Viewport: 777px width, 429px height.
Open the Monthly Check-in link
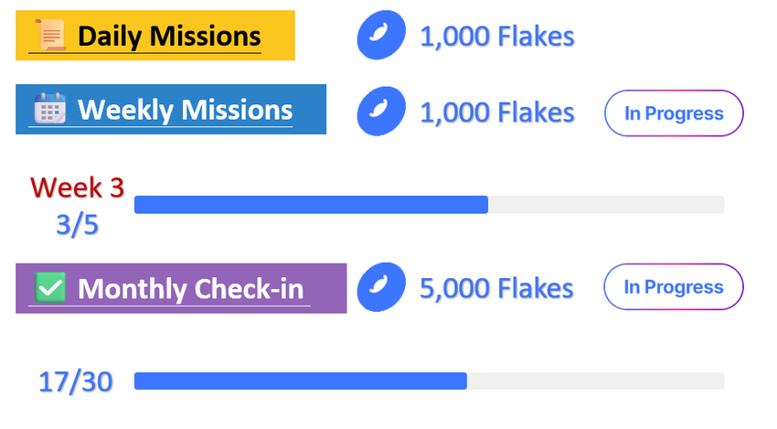point(190,289)
